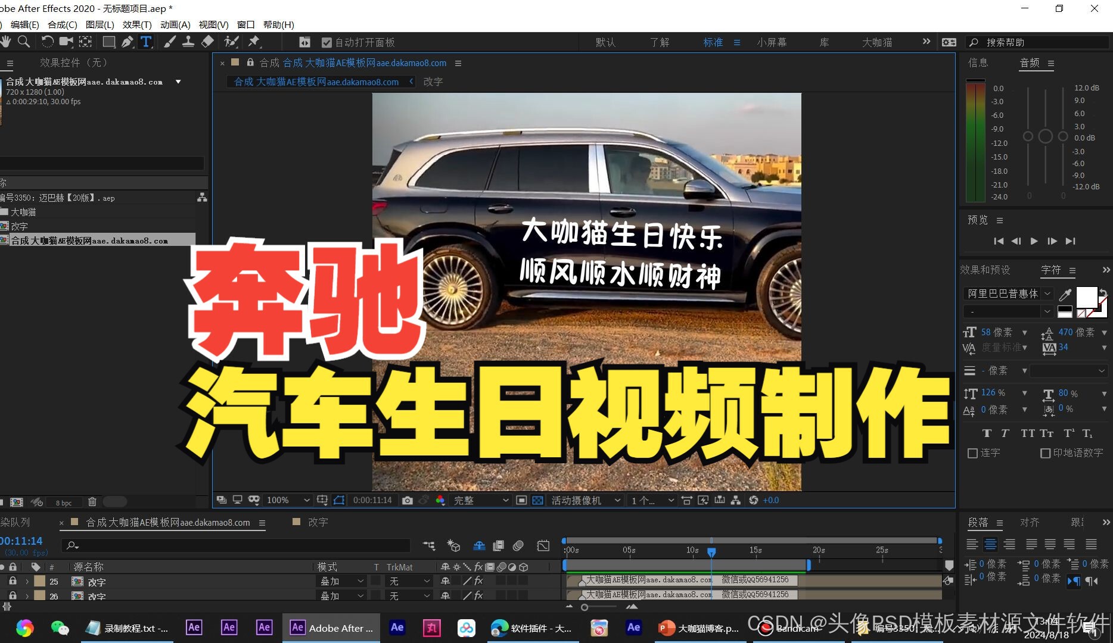Toggle lock on layer 25

click(x=13, y=581)
